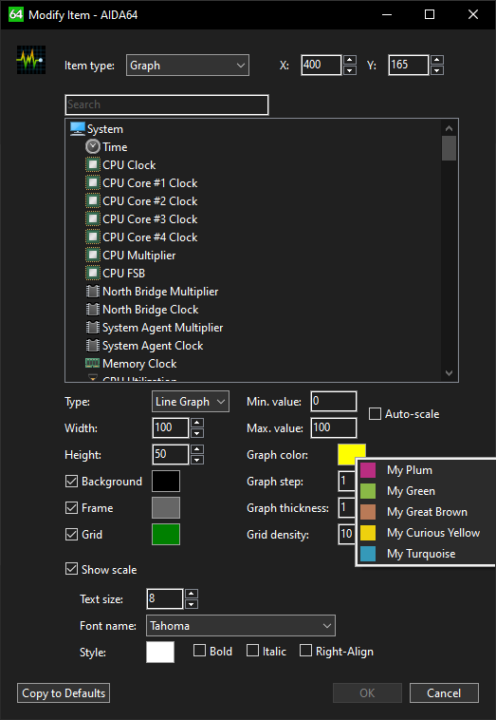The height and width of the screenshot is (720, 496).
Task: Click the System monitor icon in tree
Action: tap(78, 129)
